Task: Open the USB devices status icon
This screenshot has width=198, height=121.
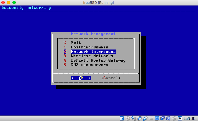Action: coord(145,118)
